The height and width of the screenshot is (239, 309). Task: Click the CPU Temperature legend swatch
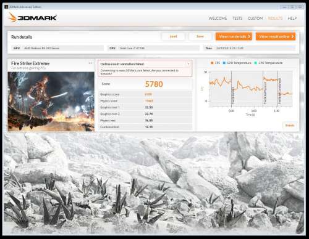[x=255, y=63]
